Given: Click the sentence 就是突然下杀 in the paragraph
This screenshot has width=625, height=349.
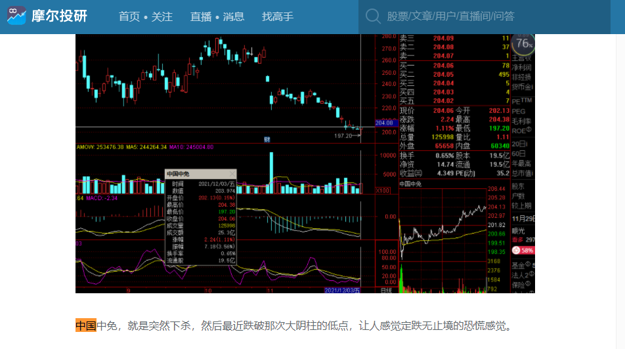Looking at the screenshot, I should coord(159,325).
